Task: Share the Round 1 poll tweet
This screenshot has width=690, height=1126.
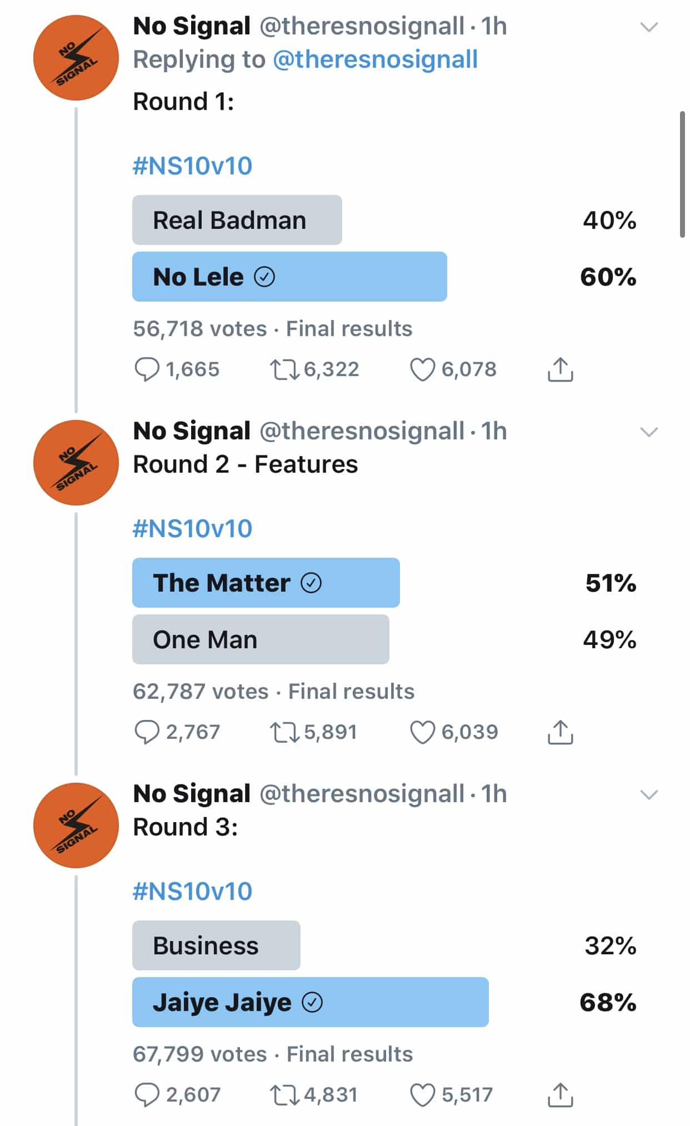Action: click(x=560, y=369)
